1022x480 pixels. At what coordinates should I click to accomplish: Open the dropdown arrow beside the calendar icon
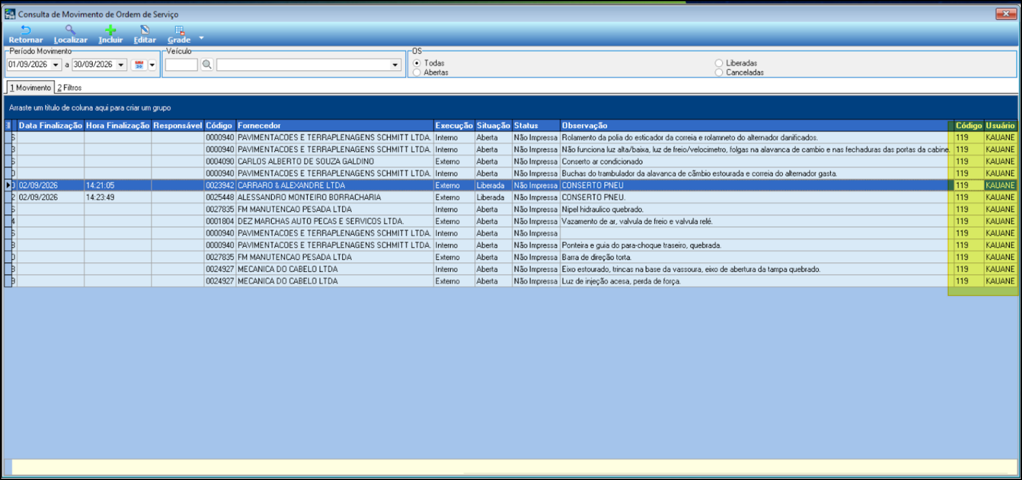tap(152, 65)
